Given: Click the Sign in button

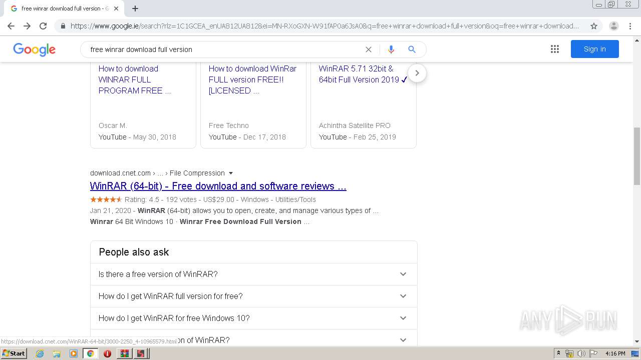Looking at the screenshot, I should coord(595,49).
